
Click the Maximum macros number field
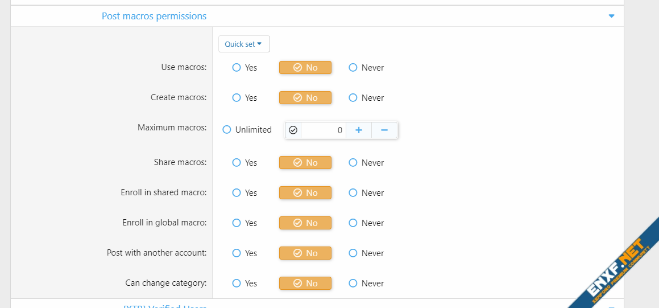323,130
